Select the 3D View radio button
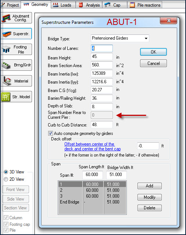186x235 pixels. coord(6,172)
